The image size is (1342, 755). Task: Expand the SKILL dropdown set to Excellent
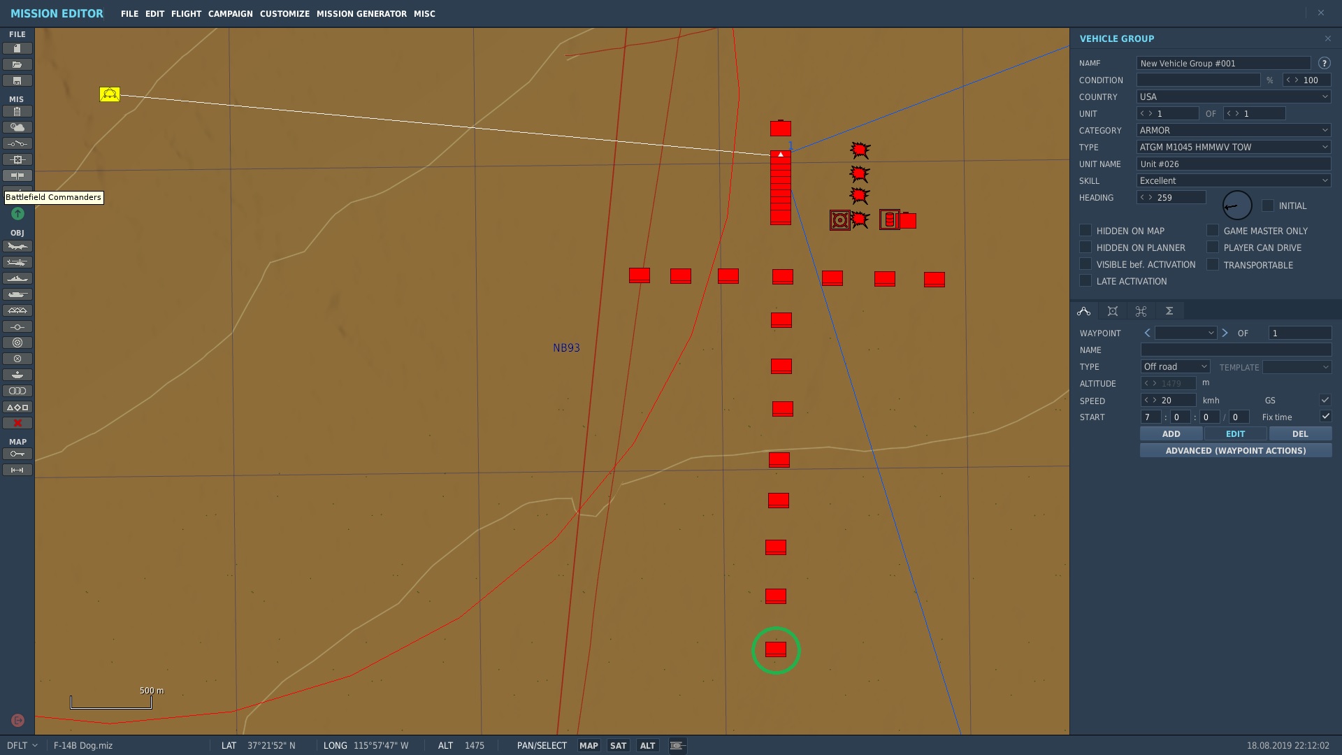(1234, 180)
